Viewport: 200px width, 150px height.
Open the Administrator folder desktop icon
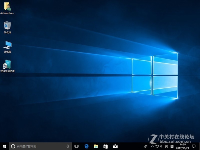pos(7,8)
